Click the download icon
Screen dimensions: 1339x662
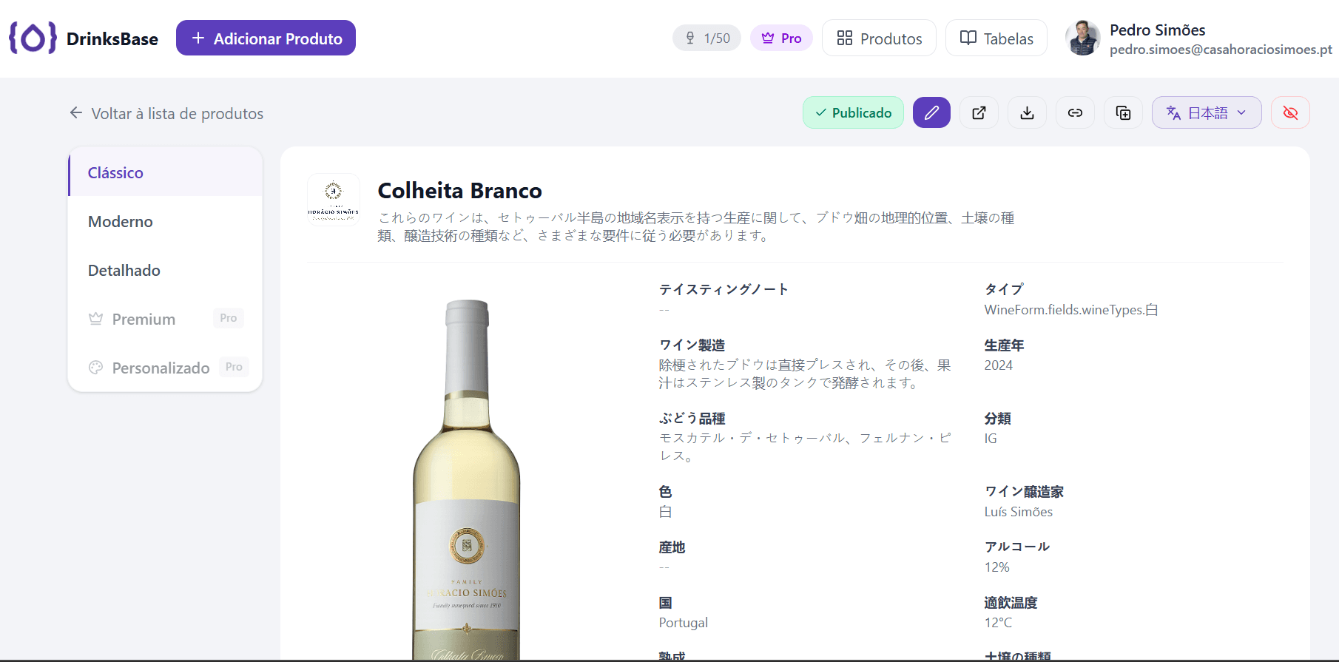[1027, 112]
